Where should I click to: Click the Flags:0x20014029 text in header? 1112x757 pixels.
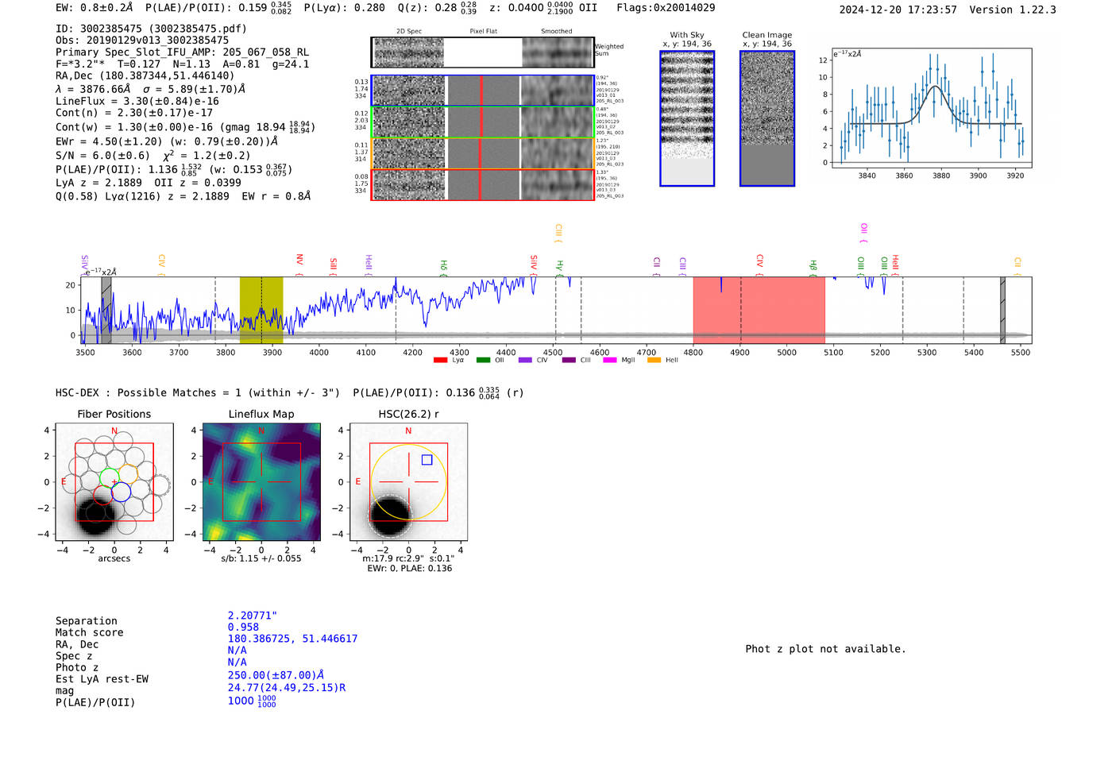pos(666,8)
